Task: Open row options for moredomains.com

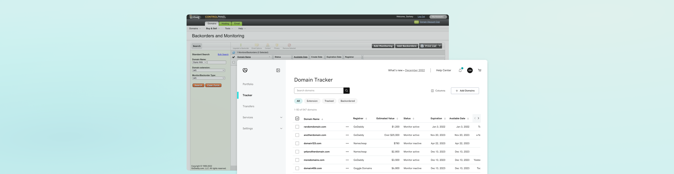Action: tap(347, 160)
